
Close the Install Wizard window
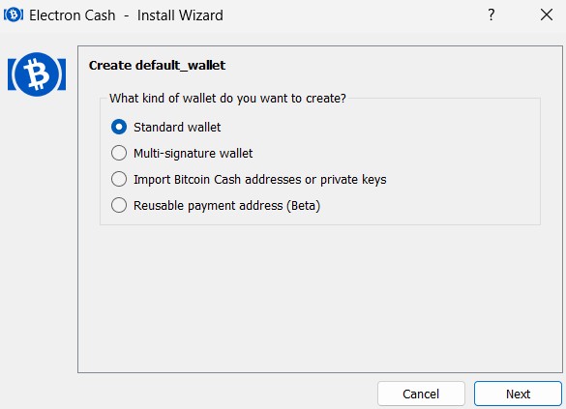(547, 15)
